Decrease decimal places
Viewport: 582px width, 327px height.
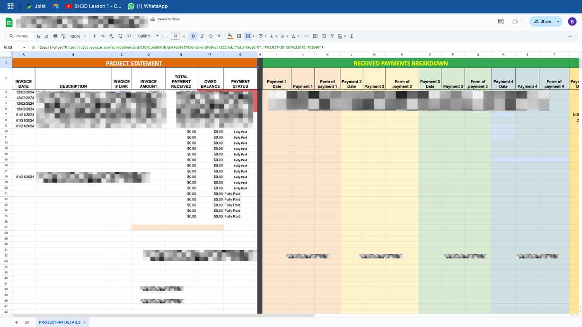tap(111, 36)
